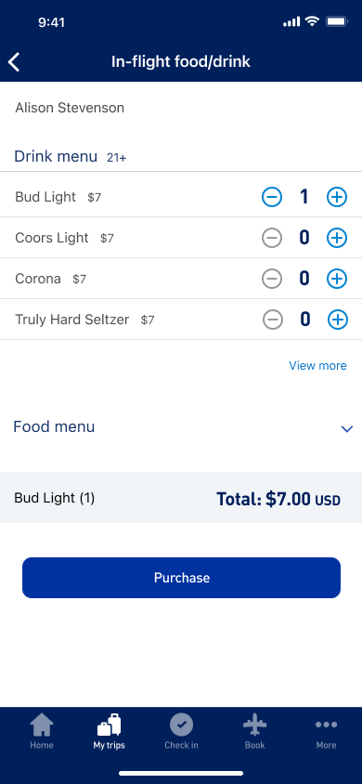Viewport: 362px width, 784px height.
Task: Select the Drink menu heading
Action: [x=56, y=156]
